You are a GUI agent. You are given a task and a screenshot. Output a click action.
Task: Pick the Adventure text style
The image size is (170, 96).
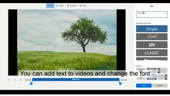pyautogui.click(x=152, y=59)
